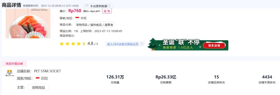Click the 商品详情 page title
Image resolution: width=280 pixels, height=95 pixels.
11,5
